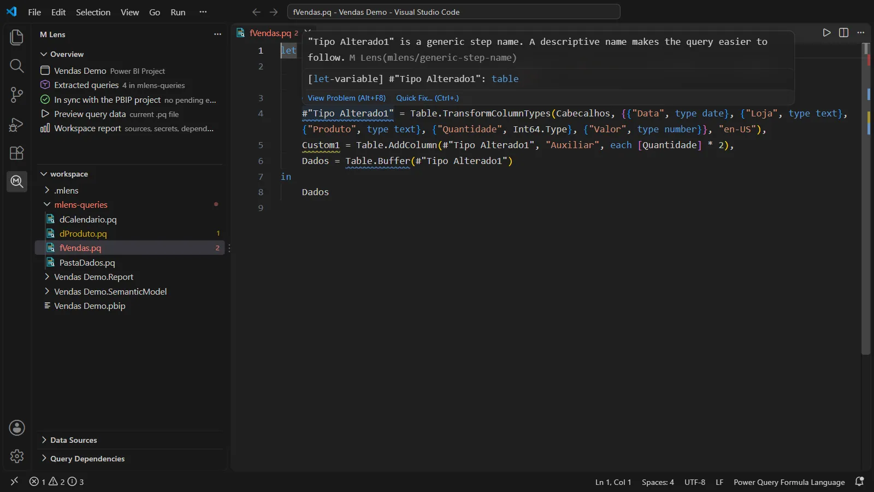Screen dimensions: 874x492
Task: Click the Run play button in editor toolbar
Action: pos(826,33)
